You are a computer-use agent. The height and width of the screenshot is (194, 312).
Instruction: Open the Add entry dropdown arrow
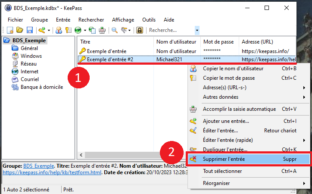49,31
